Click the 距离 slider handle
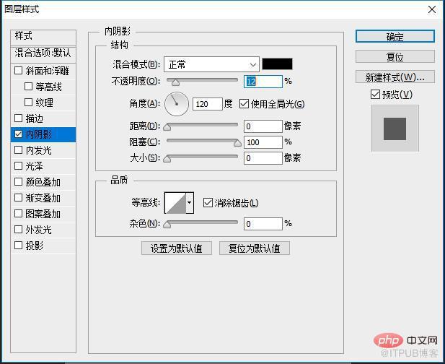This screenshot has width=445, height=364. 167,127
